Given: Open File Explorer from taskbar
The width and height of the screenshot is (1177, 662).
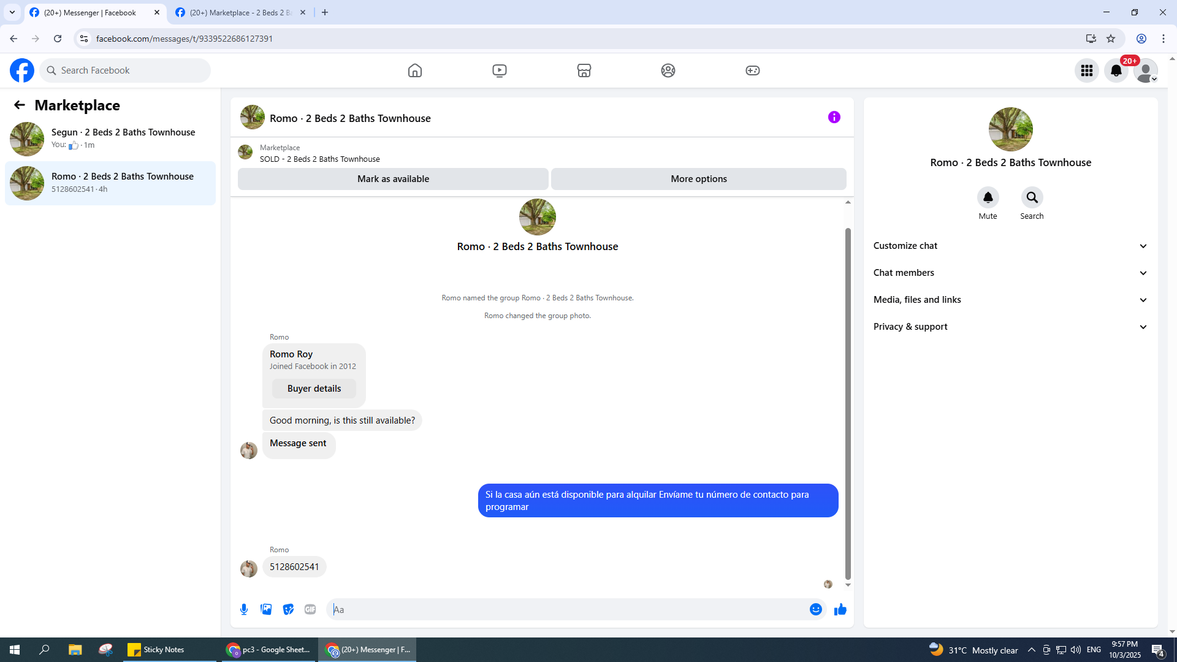Looking at the screenshot, I should (75, 650).
